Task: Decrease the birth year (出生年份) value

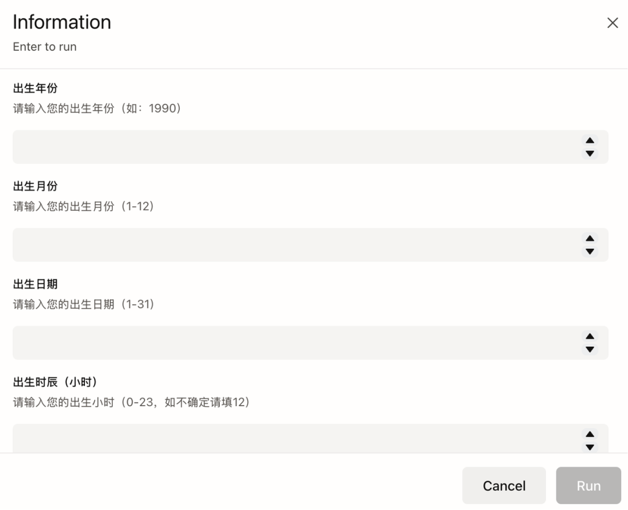Action: [x=590, y=153]
